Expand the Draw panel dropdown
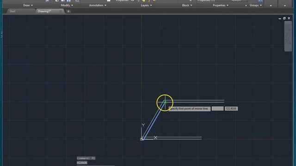 [x=28, y=5]
